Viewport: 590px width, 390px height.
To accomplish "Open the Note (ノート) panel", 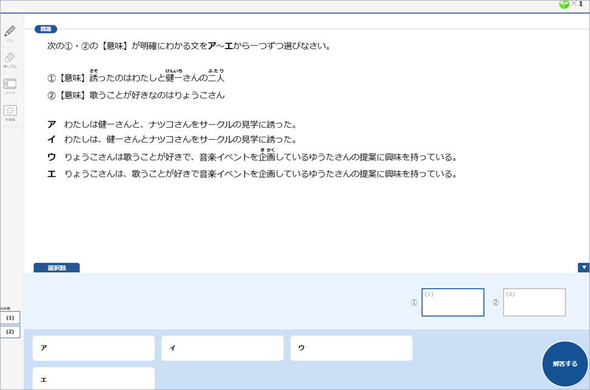I will [10, 86].
